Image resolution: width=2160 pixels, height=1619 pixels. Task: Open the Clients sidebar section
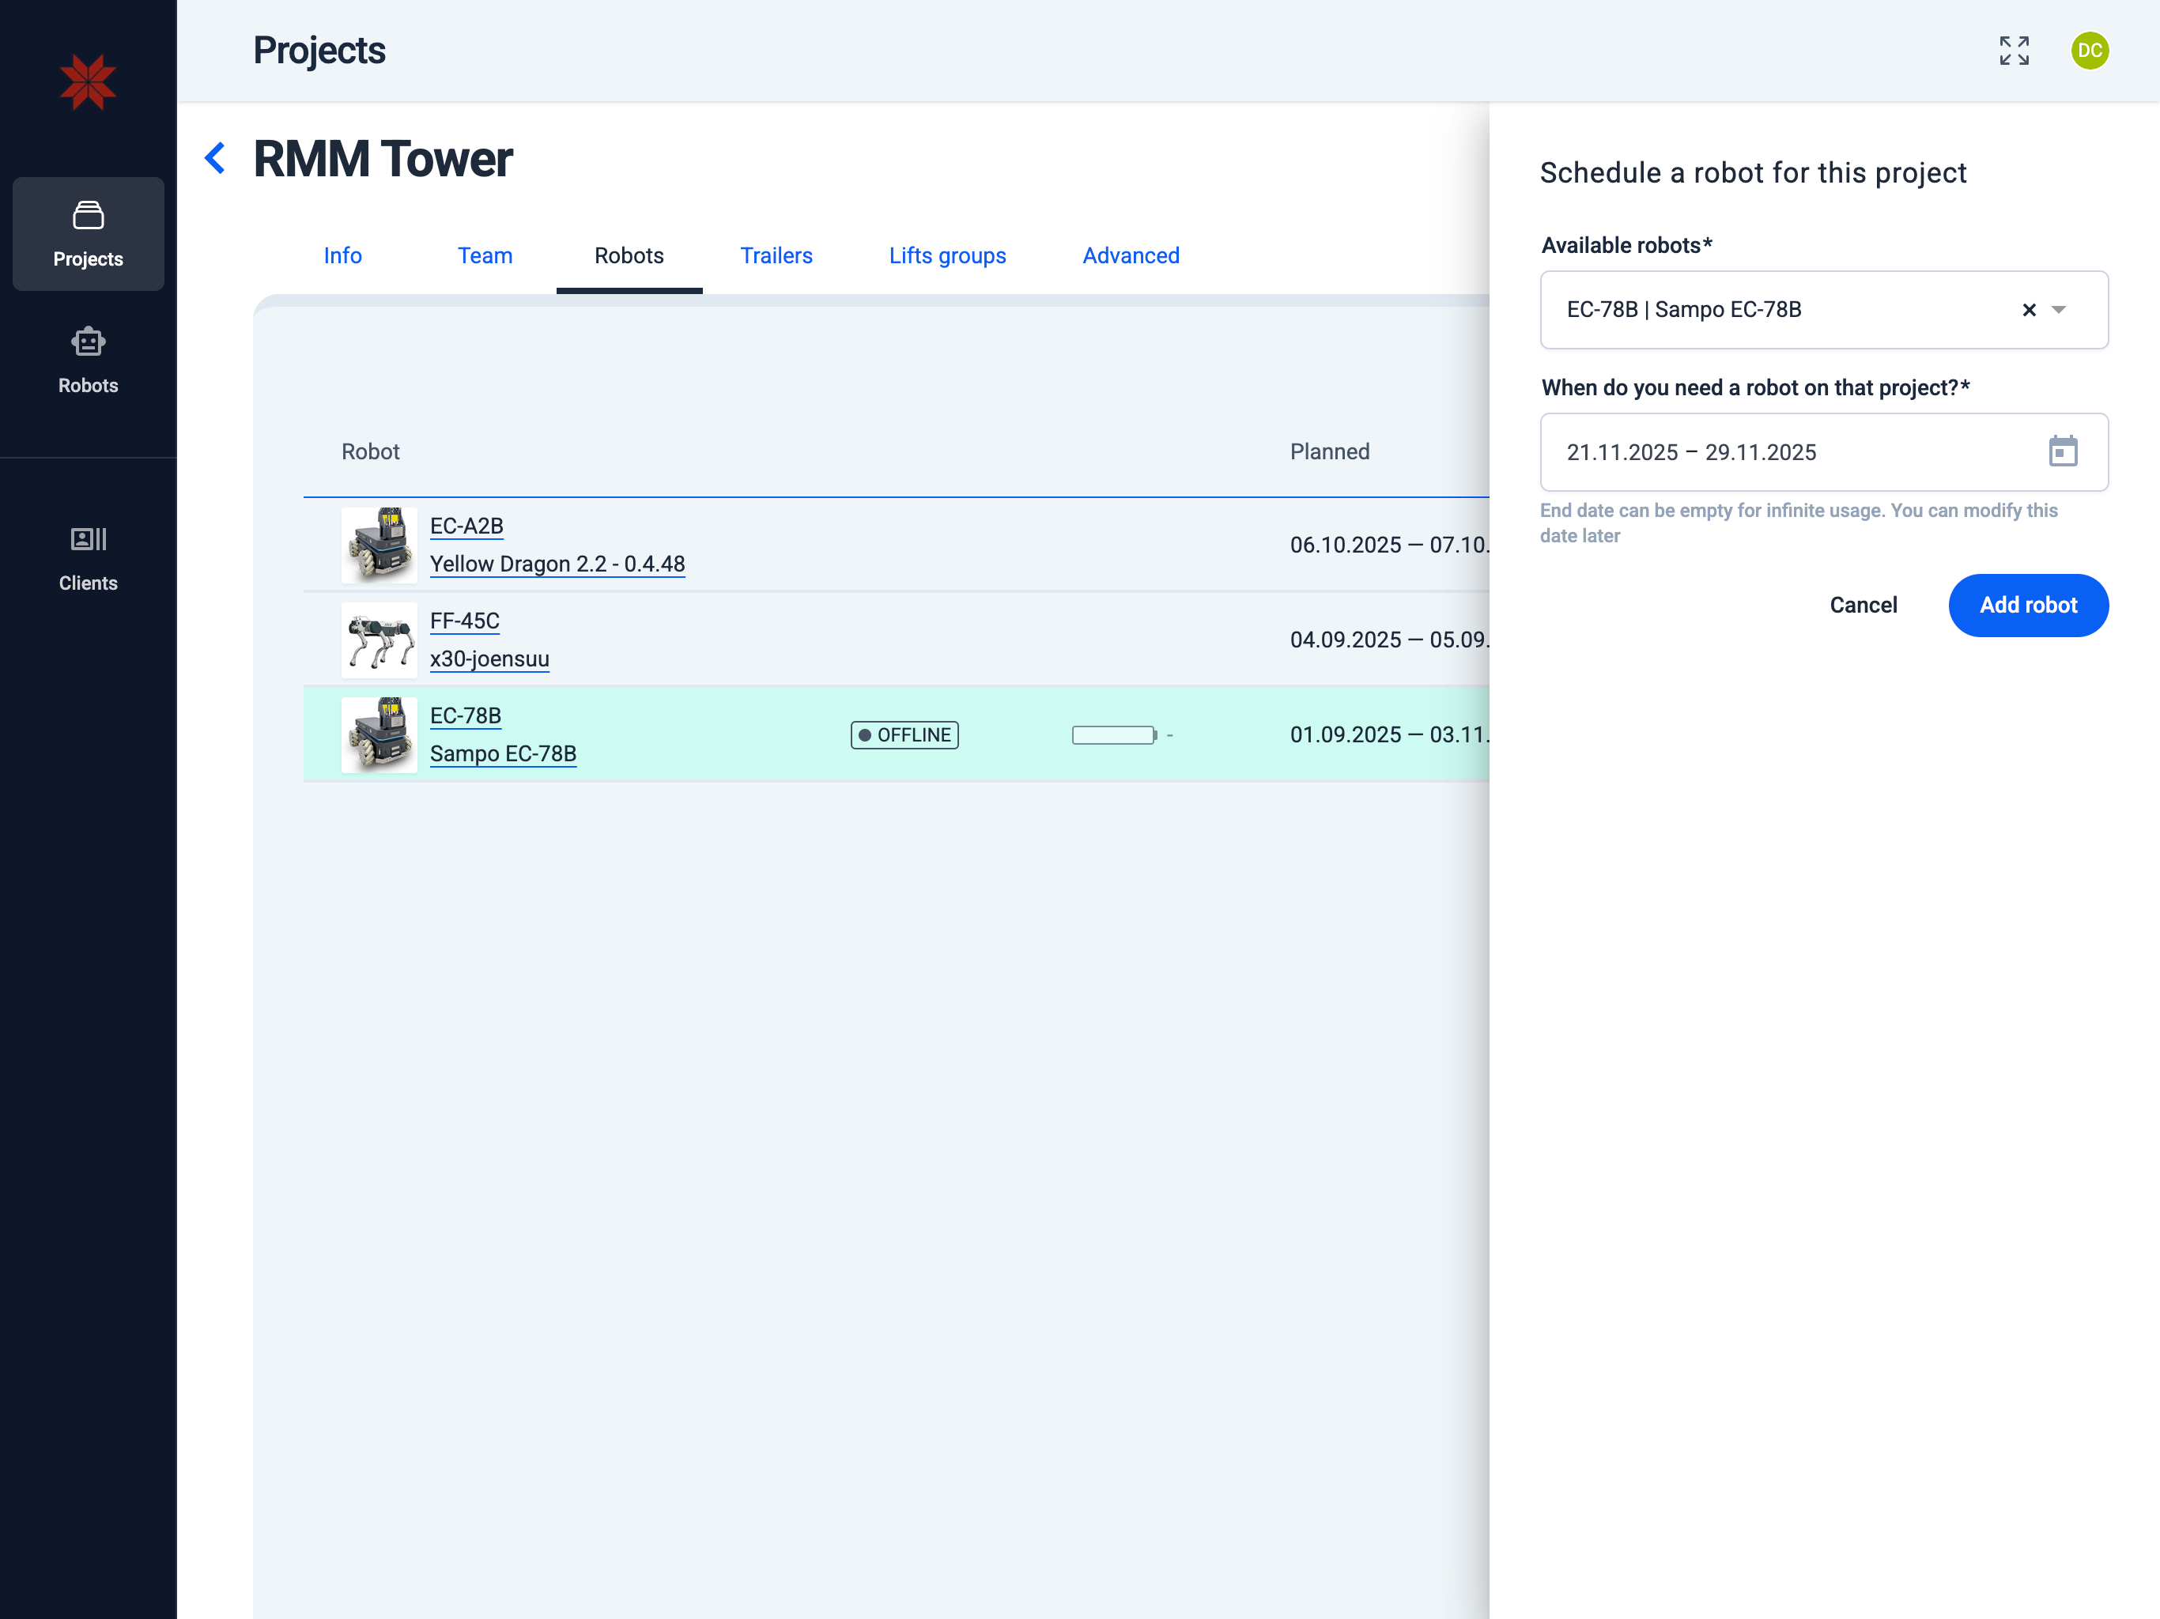click(88, 557)
